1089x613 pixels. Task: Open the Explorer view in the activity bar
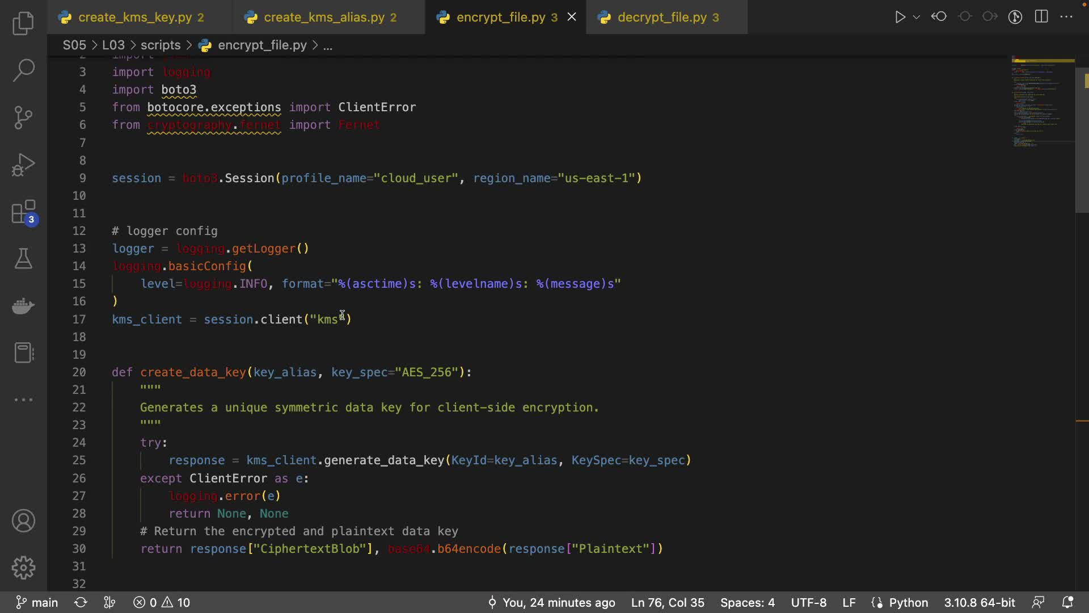[23, 23]
